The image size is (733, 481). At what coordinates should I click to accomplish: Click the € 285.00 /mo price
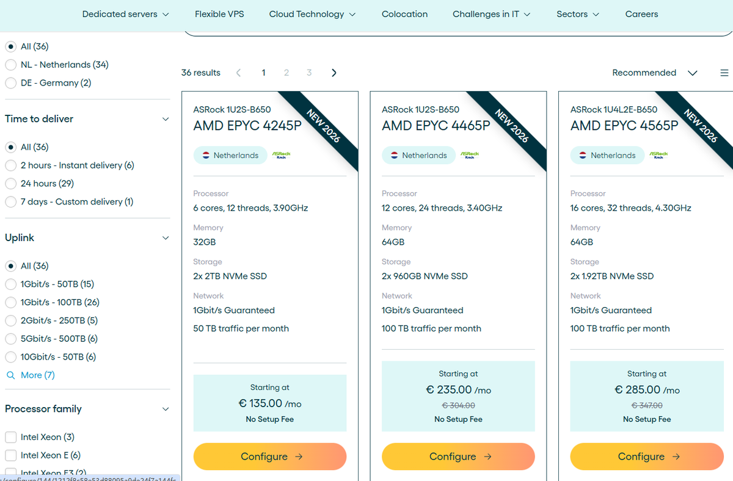647,390
